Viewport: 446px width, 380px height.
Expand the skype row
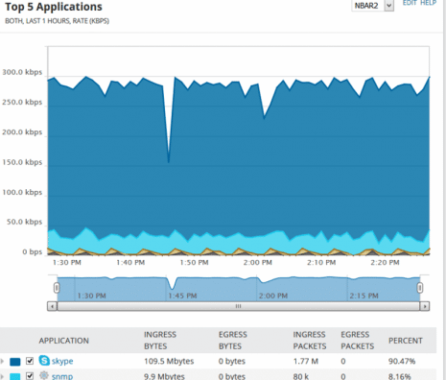pyautogui.click(x=2, y=362)
